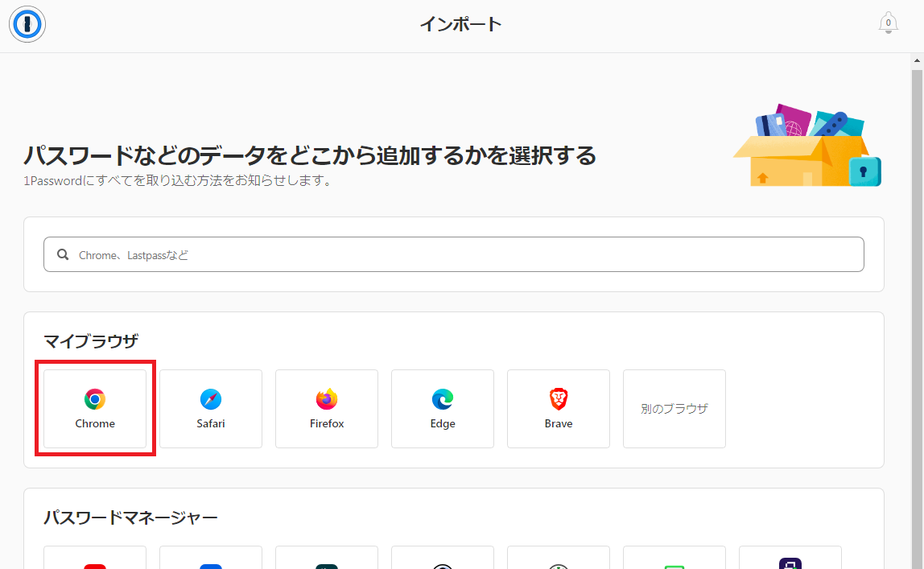Click the search magnifier icon
The width and height of the screenshot is (924, 569).
tap(63, 254)
